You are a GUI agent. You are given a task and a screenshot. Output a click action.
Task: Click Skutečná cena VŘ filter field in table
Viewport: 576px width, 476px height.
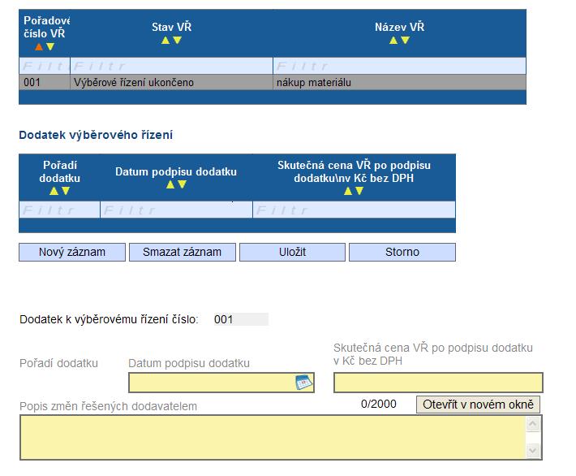pos(355,210)
